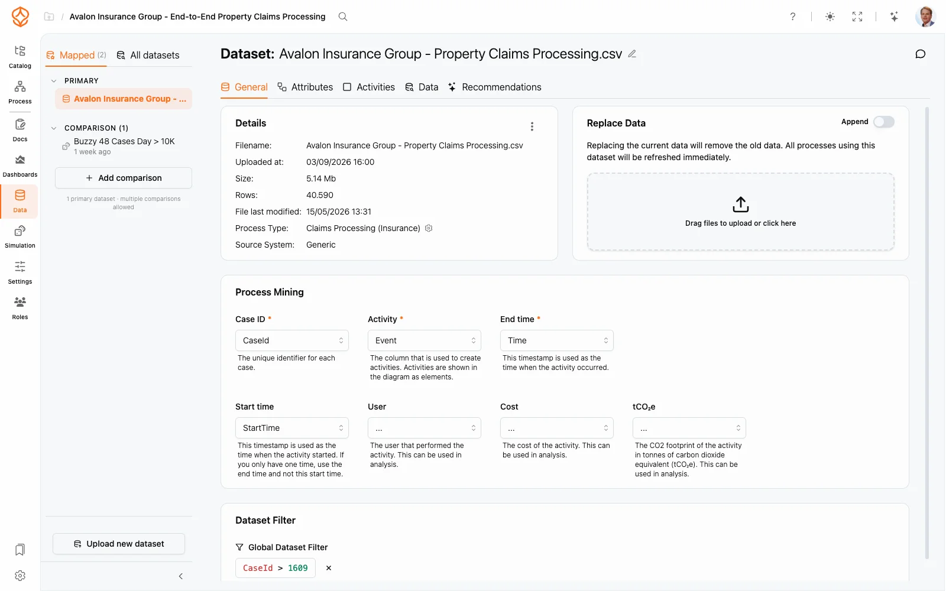Screen dimensions: 946x591
Task: Click the drag files upload drop zone
Action: (x=741, y=212)
